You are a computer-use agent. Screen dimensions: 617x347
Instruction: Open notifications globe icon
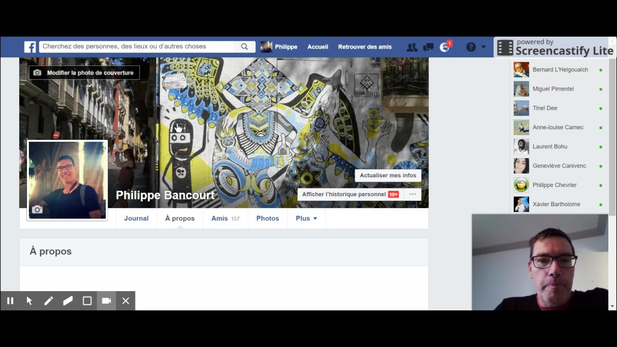click(x=445, y=47)
